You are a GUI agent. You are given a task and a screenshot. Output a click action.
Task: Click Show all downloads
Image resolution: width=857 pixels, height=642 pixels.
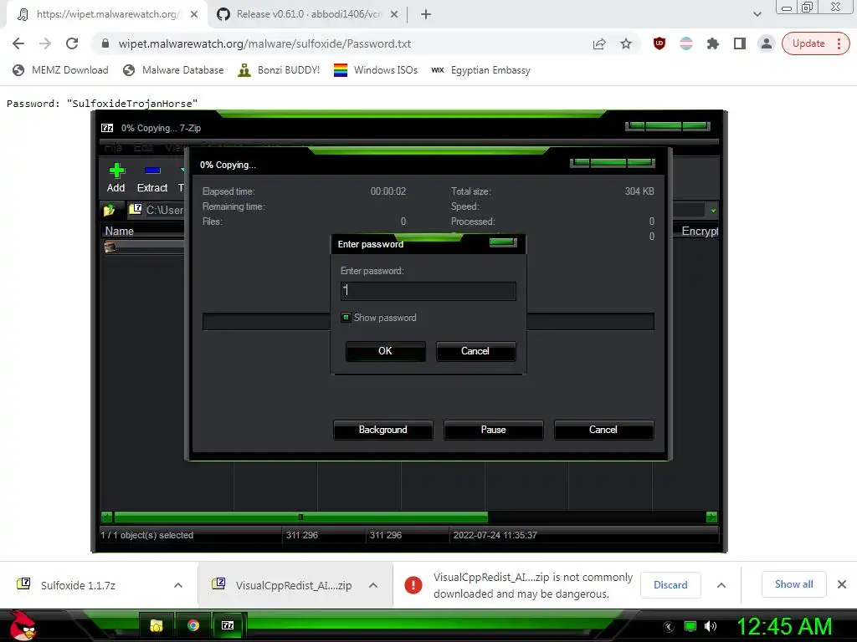[793, 584]
